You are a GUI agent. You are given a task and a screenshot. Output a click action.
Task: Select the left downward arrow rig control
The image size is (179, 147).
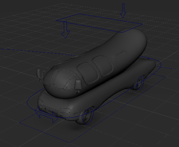pyautogui.click(x=66, y=30)
